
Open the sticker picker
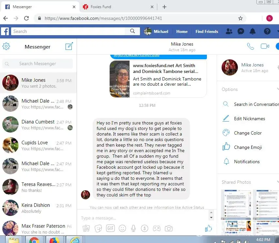98,228
